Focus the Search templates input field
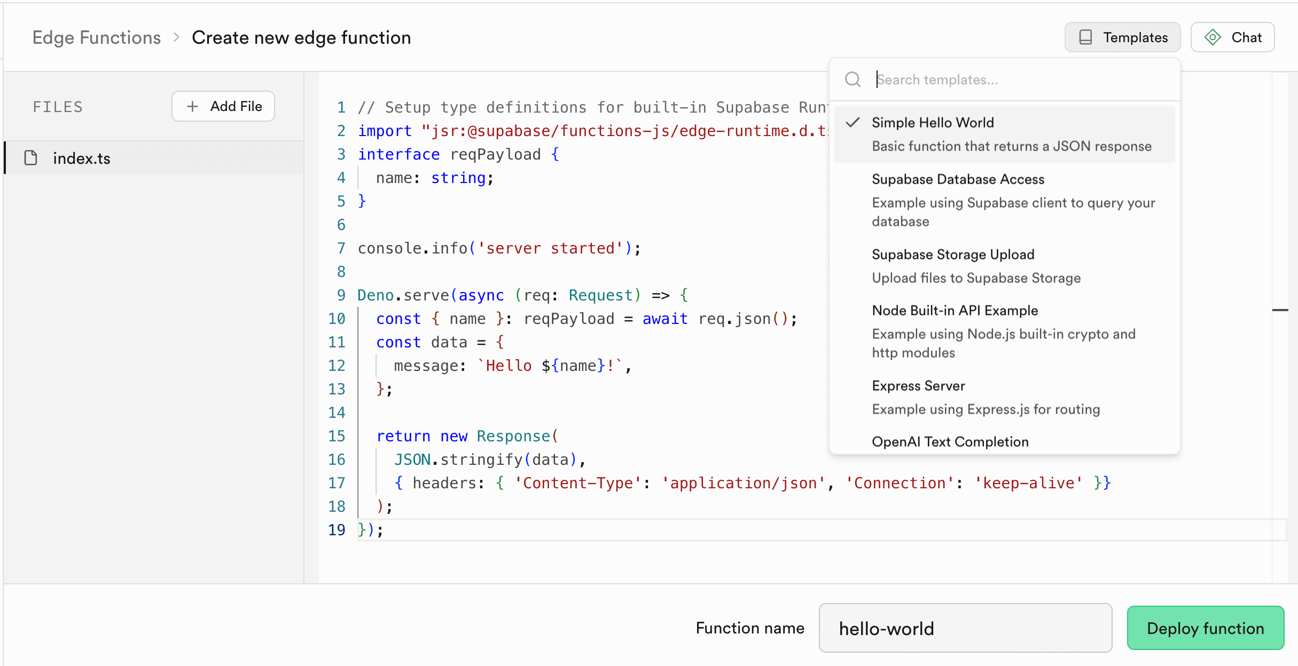 coord(1015,80)
